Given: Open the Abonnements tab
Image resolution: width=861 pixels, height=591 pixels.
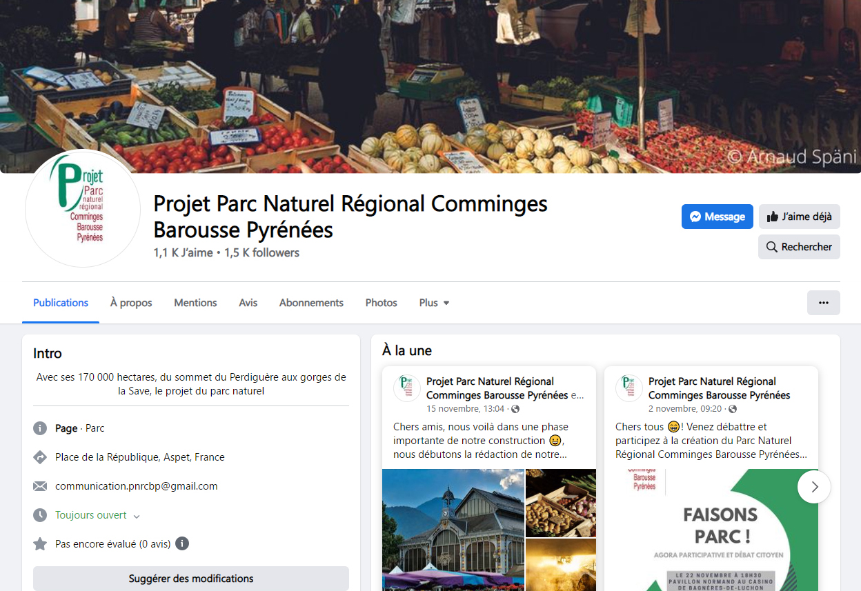Looking at the screenshot, I should tap(311, 303).
